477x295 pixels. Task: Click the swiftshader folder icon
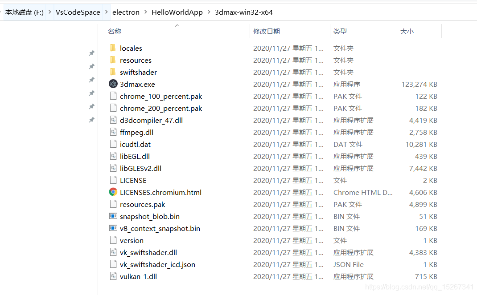click(x=113, y=72)
